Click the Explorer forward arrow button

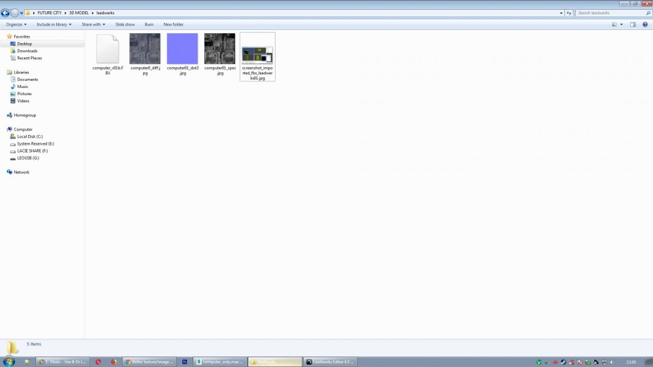tap(14, 13)
